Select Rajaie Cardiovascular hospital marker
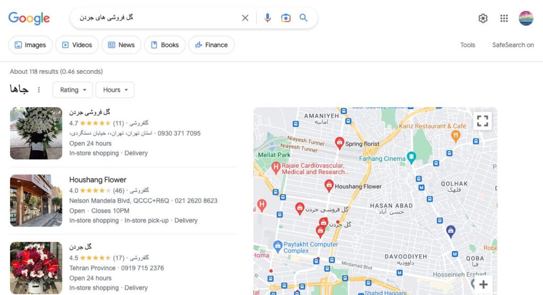This screenshot has height=295, width=543. point(276,168)
